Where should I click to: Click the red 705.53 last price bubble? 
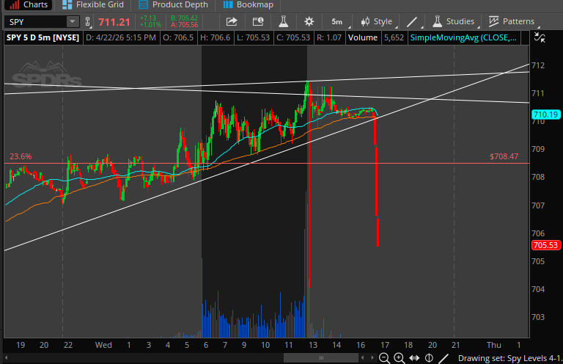(x=545, y=245)
